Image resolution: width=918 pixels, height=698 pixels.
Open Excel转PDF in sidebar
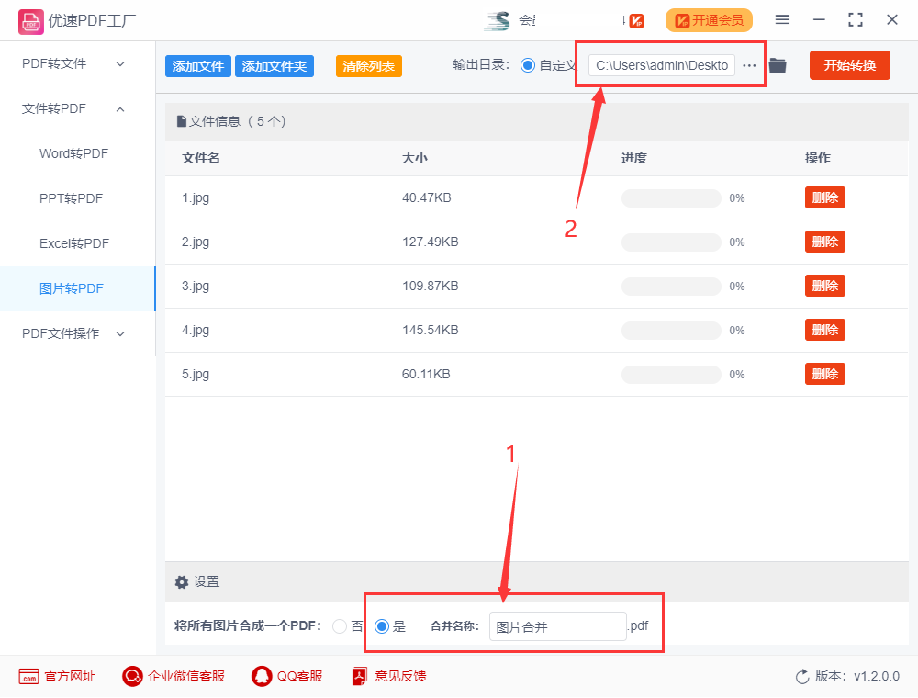(x=74, y=243)
